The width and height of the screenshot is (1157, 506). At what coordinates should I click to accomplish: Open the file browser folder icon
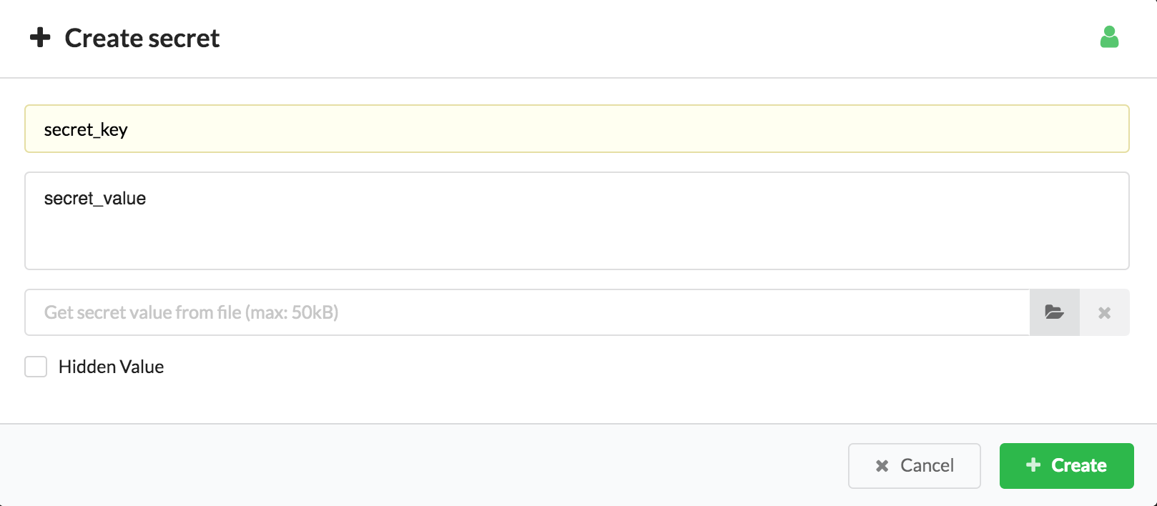pos(1054,312)
